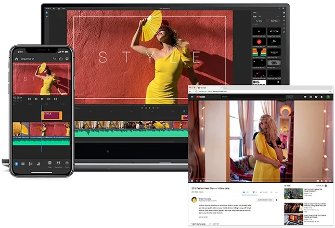Tap the blue plus add-media button
The width and height of the screenshot is (335, 228).
click(16, 164)
